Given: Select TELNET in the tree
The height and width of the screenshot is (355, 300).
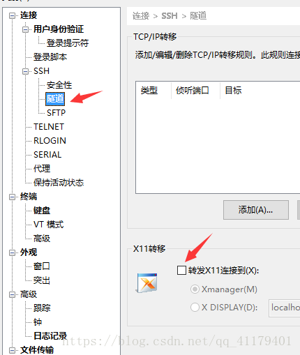Looking at the screenshot, I should coord(49,127).
